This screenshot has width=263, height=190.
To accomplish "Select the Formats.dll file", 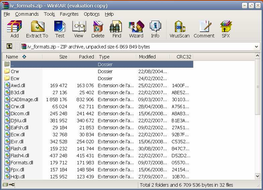I will [x=22, y=163].
